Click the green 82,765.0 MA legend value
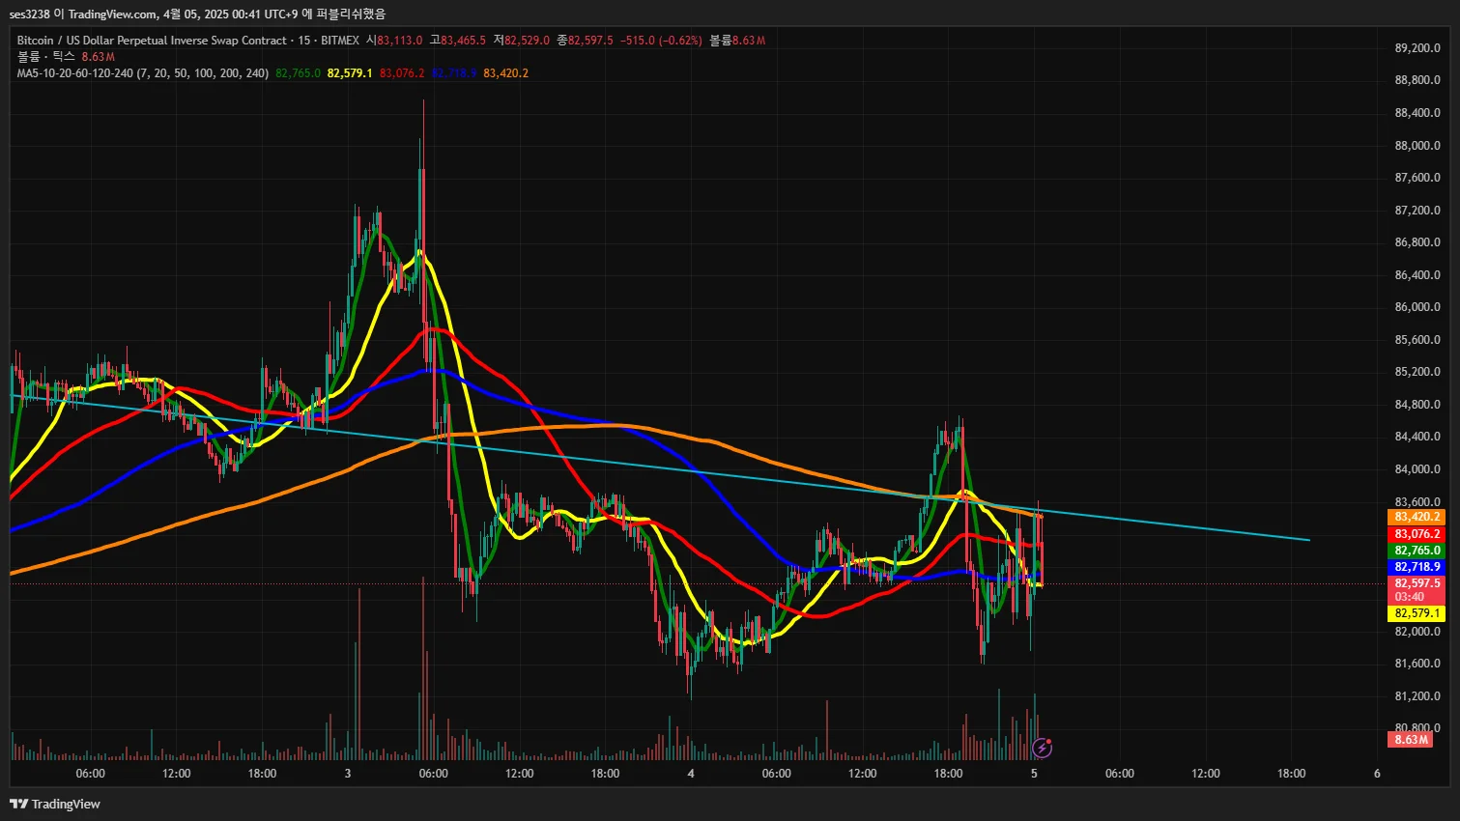The image size is (1460, 821). [298, 73]
